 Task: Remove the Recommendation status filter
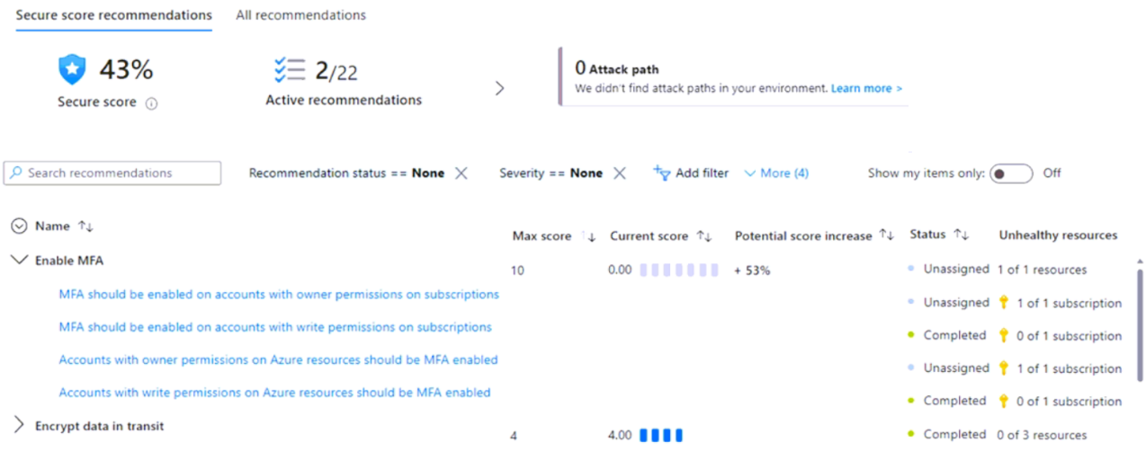[461, 173]
